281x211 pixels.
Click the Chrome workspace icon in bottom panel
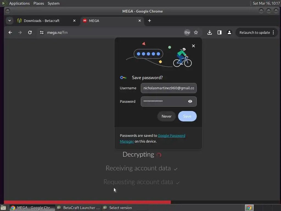(249, 208)
